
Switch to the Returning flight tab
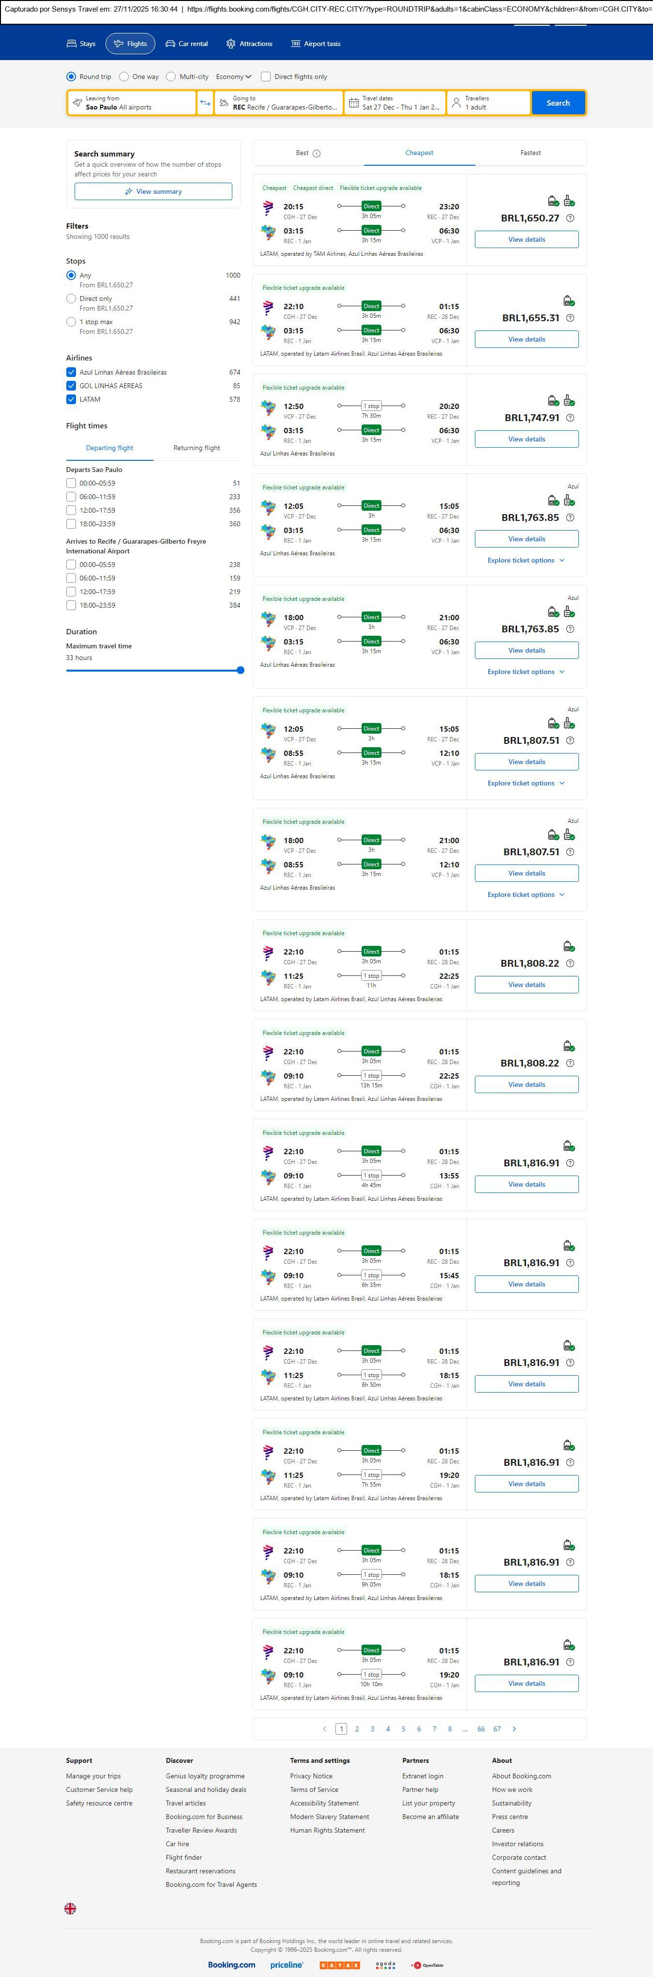coord(196,448)
